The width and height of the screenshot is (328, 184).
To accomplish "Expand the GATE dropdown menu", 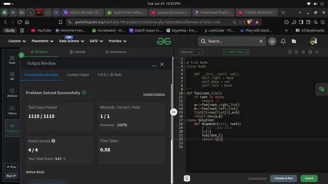I will click(96, 41).
